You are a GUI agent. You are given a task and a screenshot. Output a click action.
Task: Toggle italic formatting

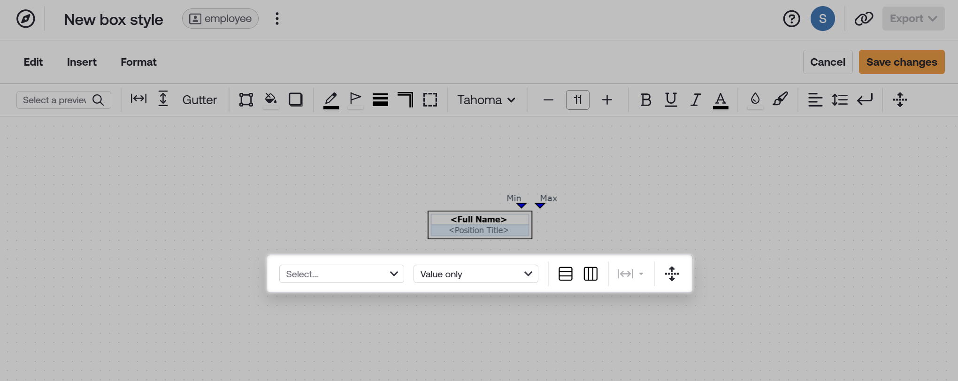click(696, 100)
